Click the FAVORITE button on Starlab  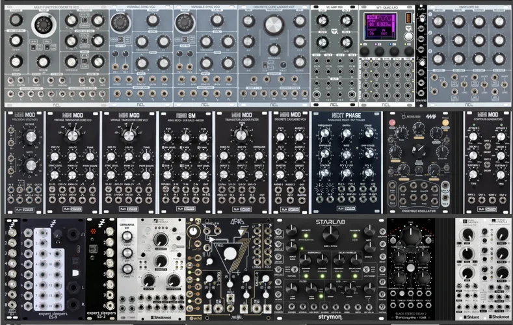[x=355, y=236]
